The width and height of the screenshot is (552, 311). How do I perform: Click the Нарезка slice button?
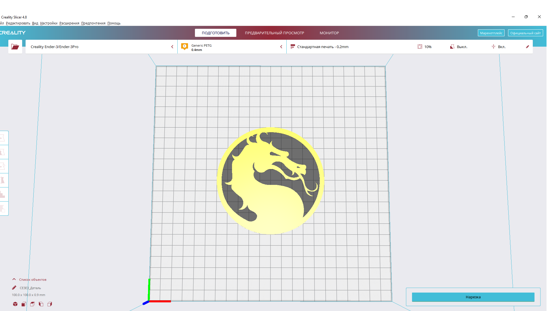(473, 297)
